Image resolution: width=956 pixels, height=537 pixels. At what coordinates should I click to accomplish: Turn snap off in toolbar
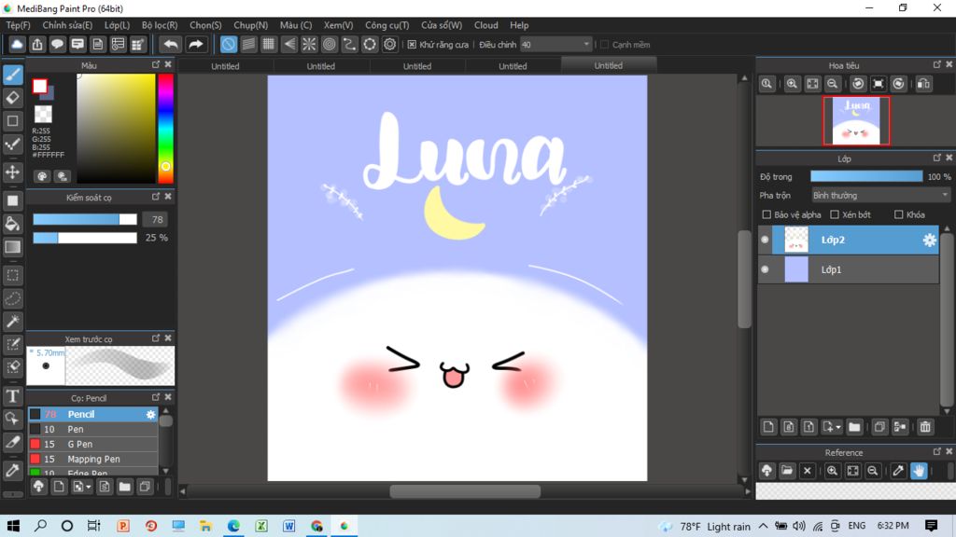[x=228, y=45]
